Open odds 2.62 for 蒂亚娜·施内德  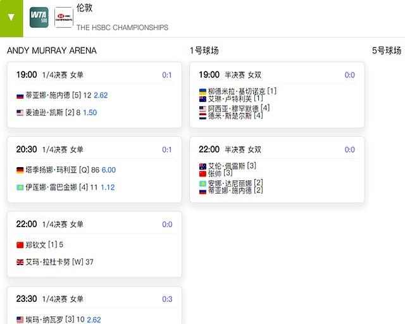click(x=101, y=96)
